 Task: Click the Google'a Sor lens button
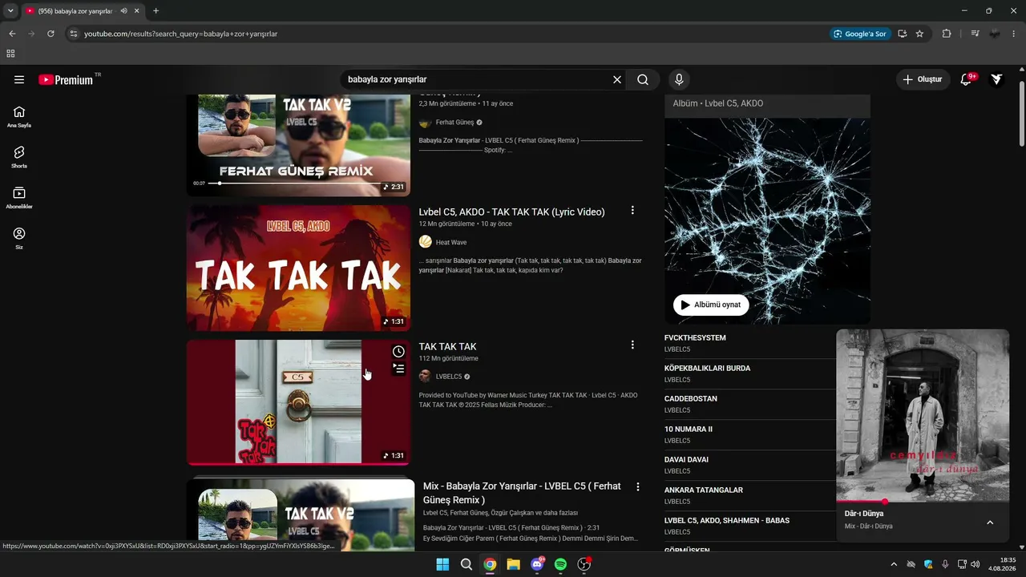(x=860, y=34)
